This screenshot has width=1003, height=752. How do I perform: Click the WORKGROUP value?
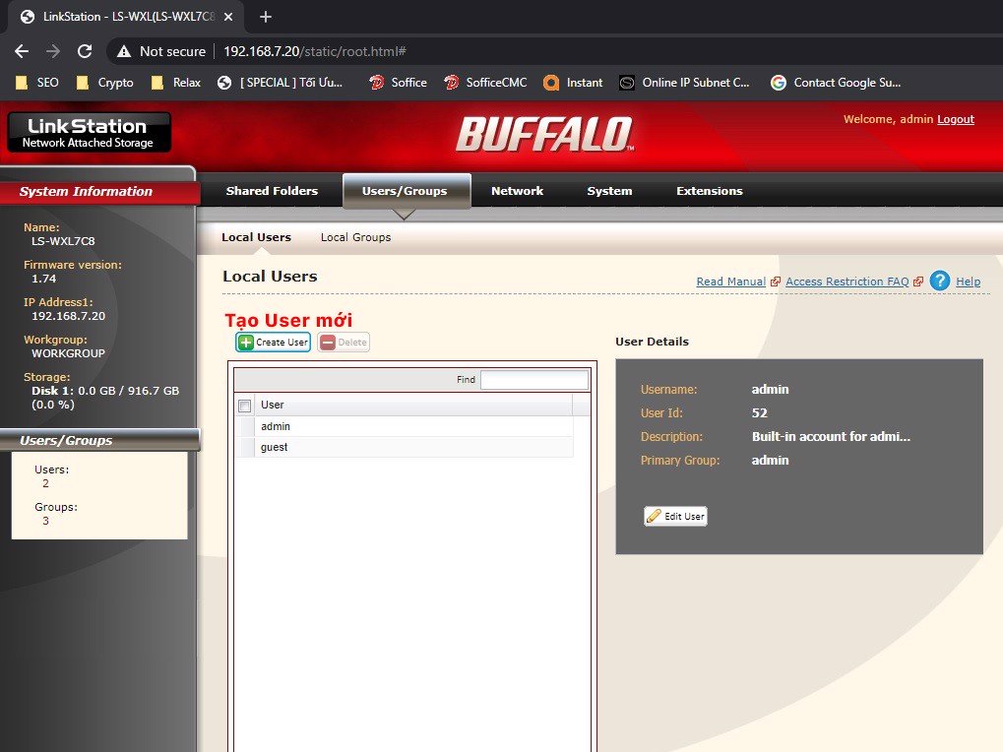[69, 353]
